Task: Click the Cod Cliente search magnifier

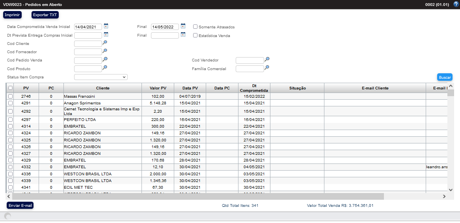Action: pos(105,43)
